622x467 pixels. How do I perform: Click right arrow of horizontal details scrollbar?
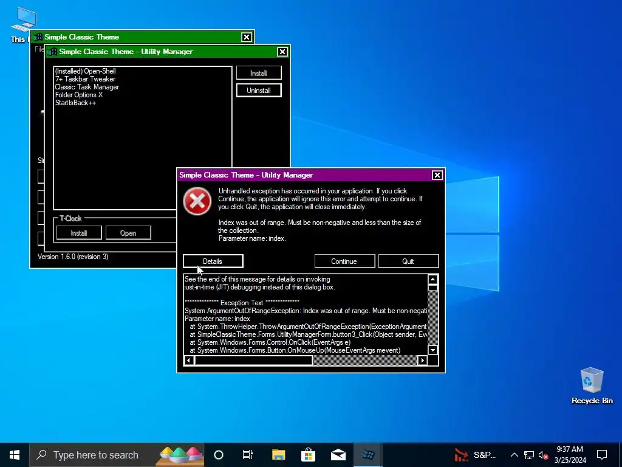click(423, 360)
